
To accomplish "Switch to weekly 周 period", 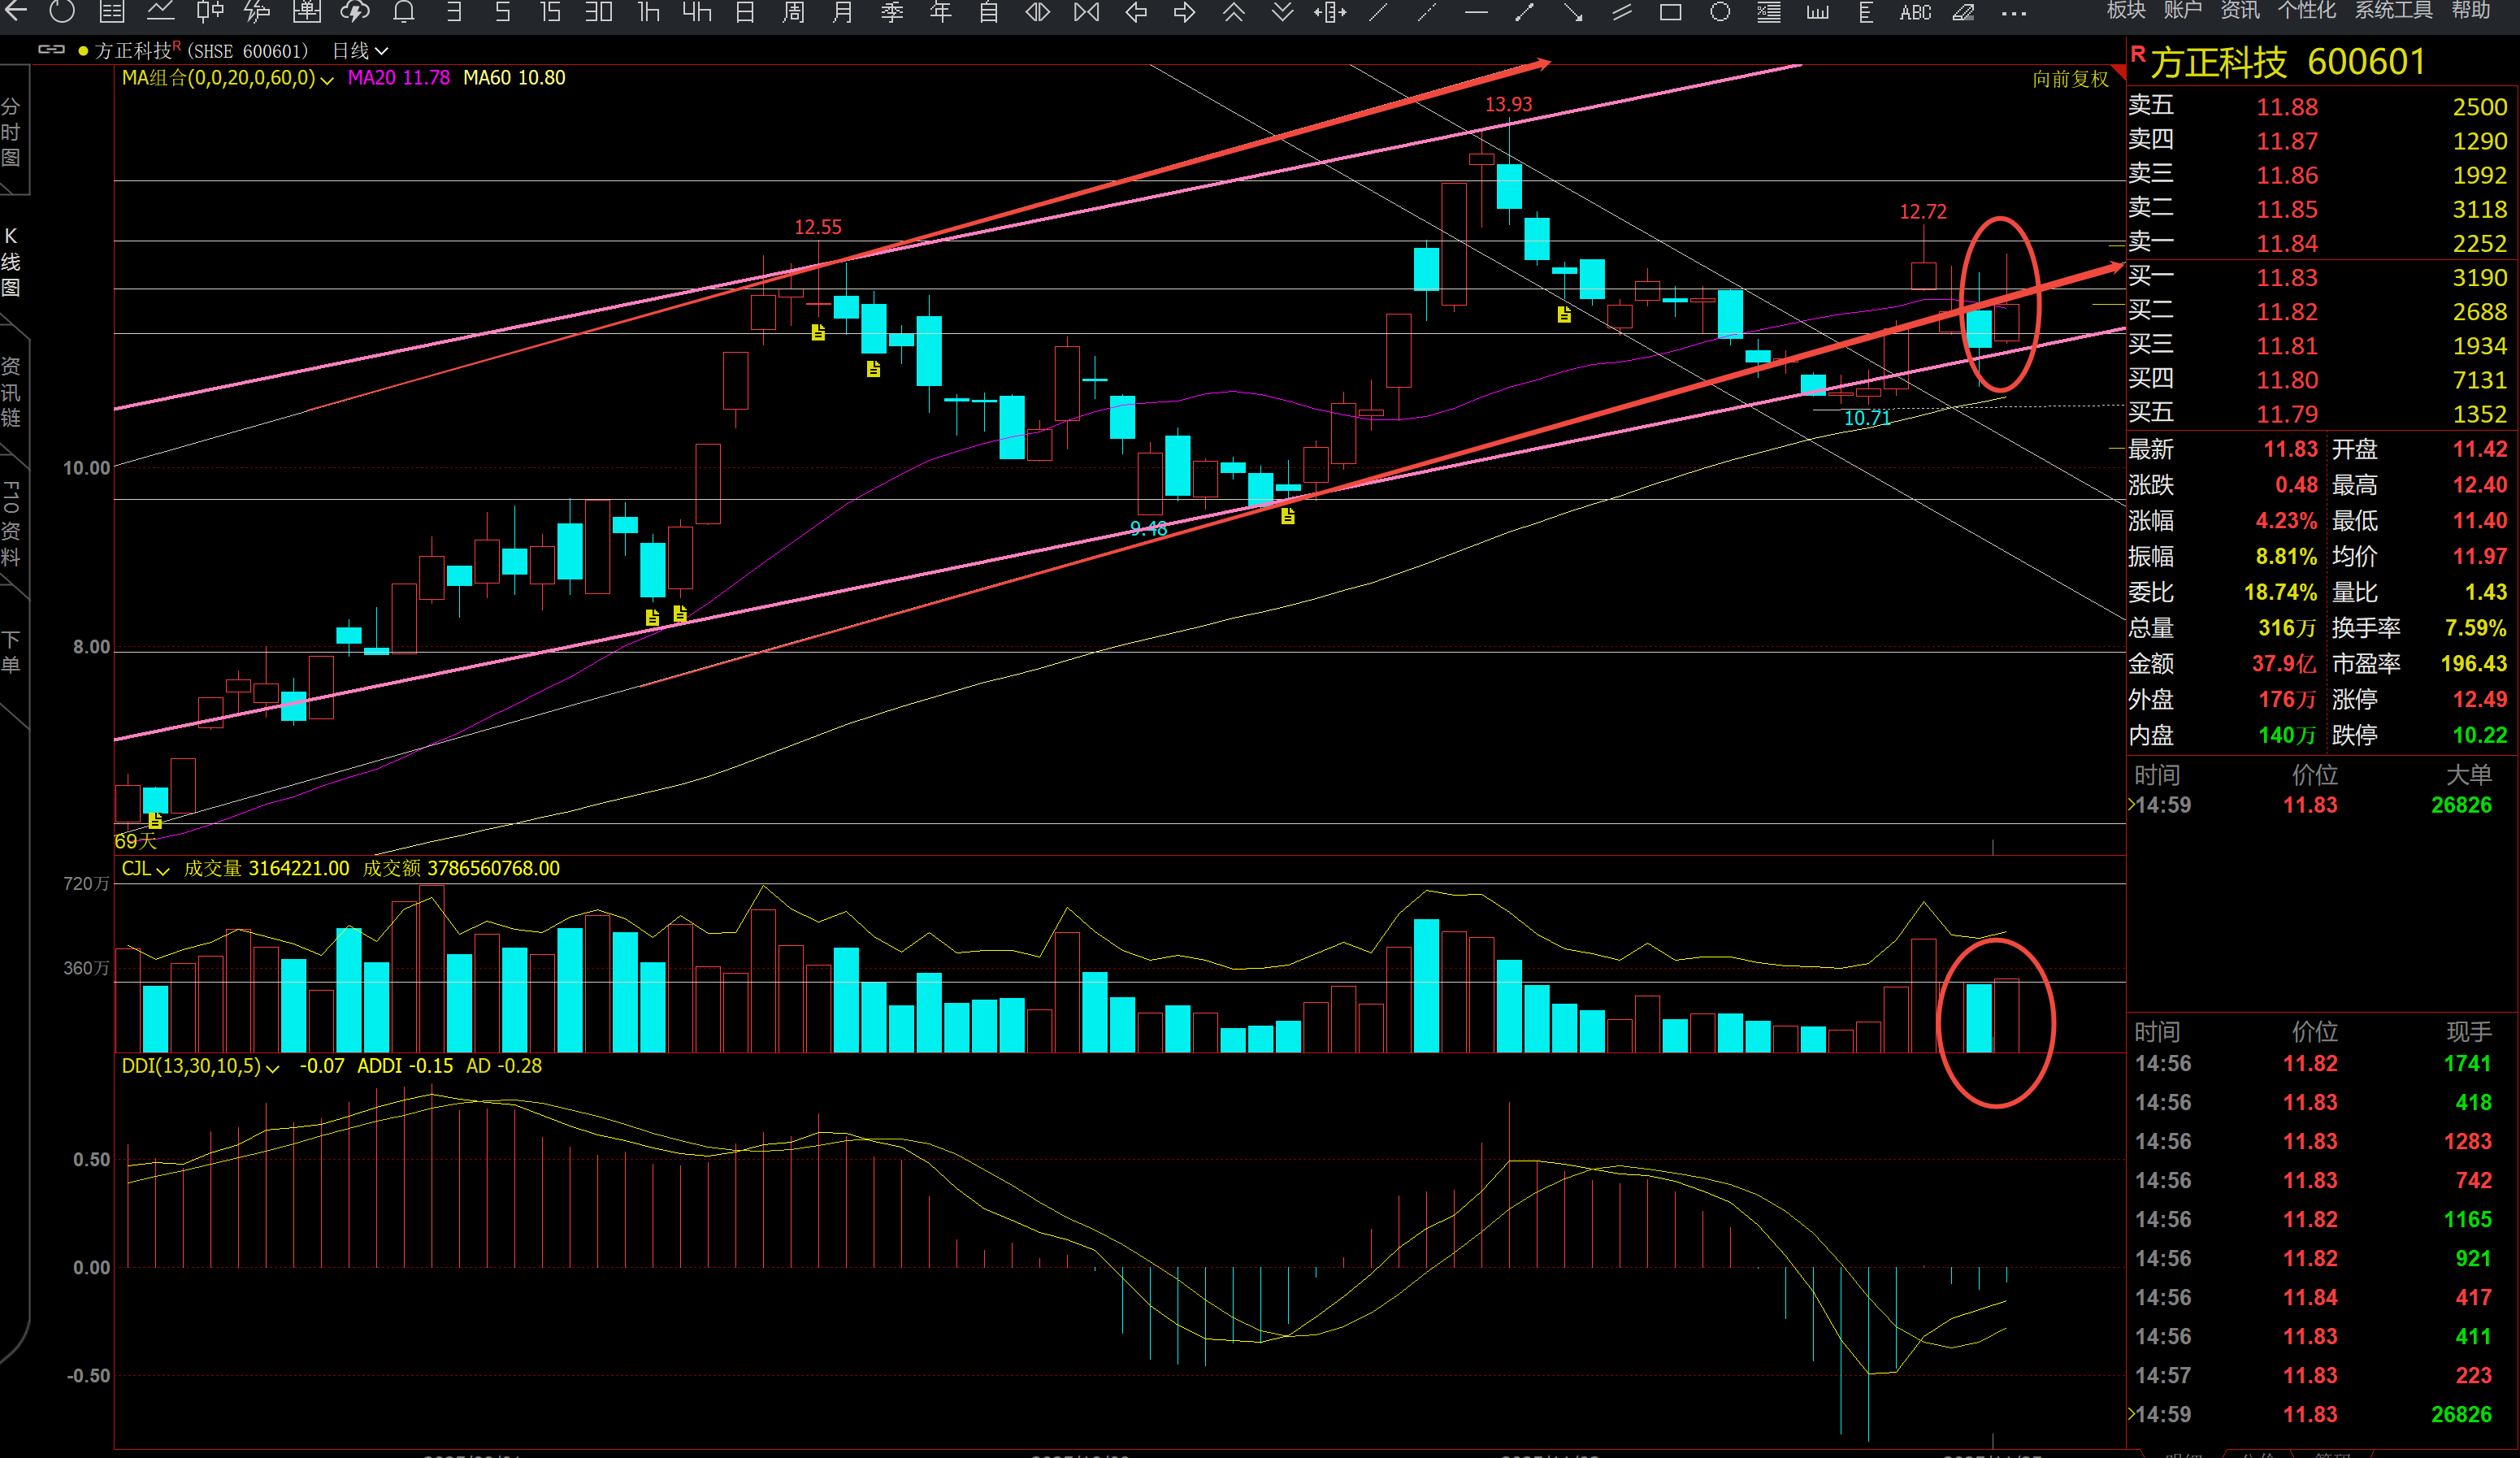I will pos(793,12).
